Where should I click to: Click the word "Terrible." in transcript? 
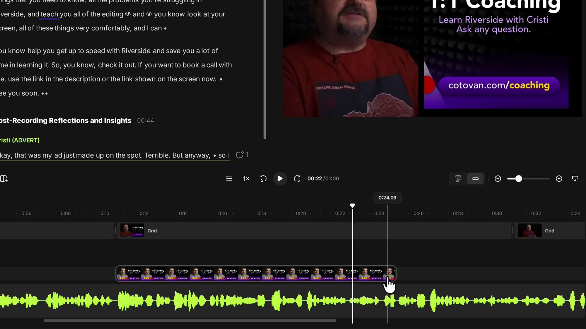[157, 155]
